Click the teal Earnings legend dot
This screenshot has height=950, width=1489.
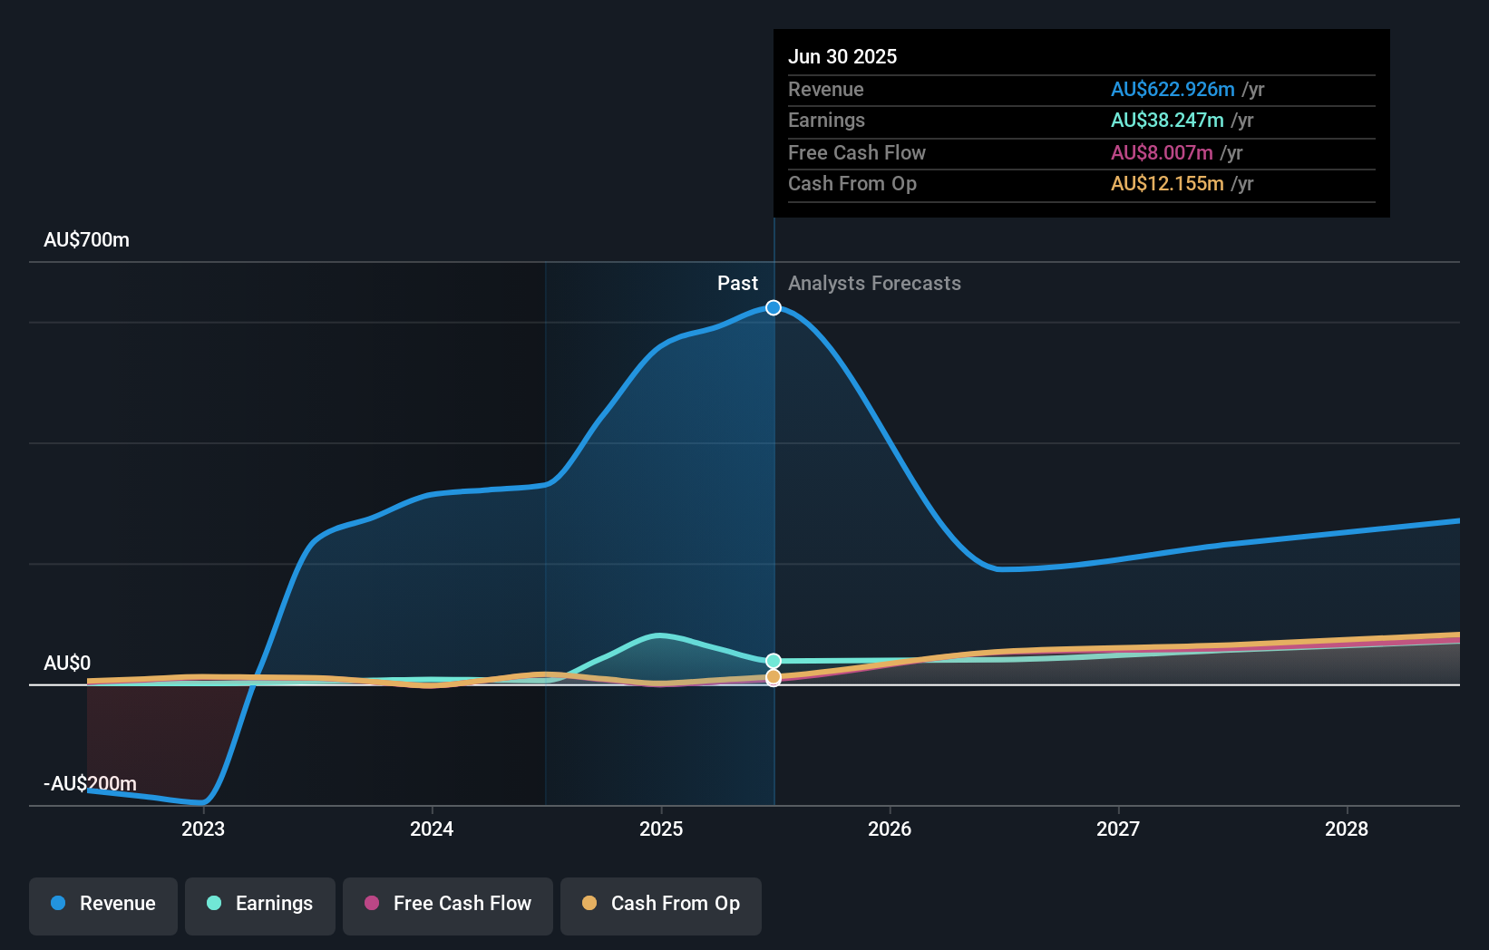(x=214, y=904)
